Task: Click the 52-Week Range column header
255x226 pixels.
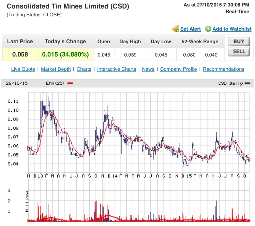Action: 200,42
